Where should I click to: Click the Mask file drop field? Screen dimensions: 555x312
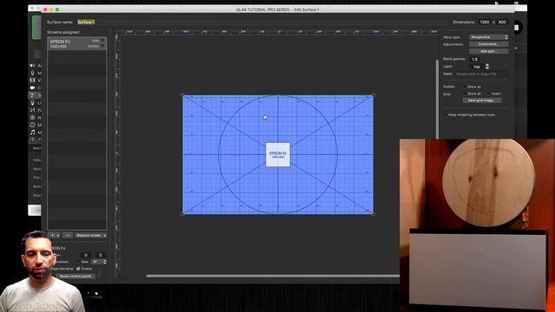tap(481, 74)
